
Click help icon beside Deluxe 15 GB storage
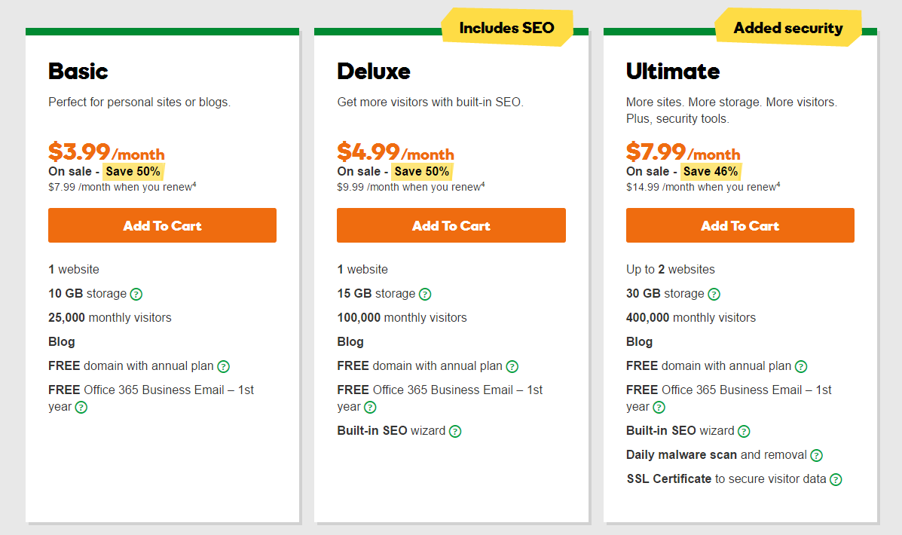point(425,294)
